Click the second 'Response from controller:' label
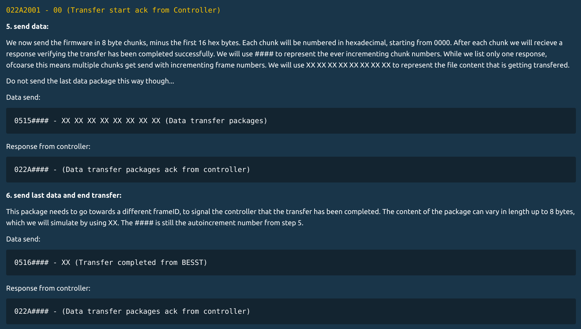The image size is (581, 329). pos(48,288)
